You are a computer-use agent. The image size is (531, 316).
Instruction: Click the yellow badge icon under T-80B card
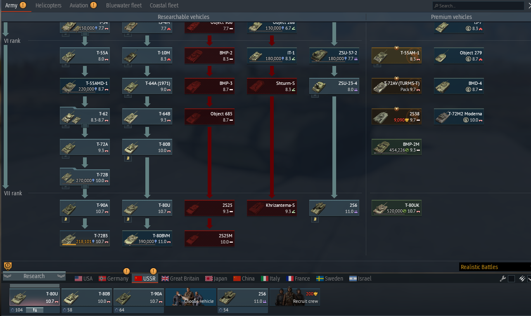pyautogui.click(x=128, y=158)
